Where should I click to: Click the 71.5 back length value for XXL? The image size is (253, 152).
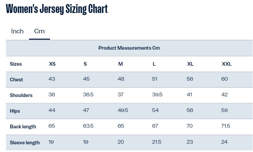226,126
